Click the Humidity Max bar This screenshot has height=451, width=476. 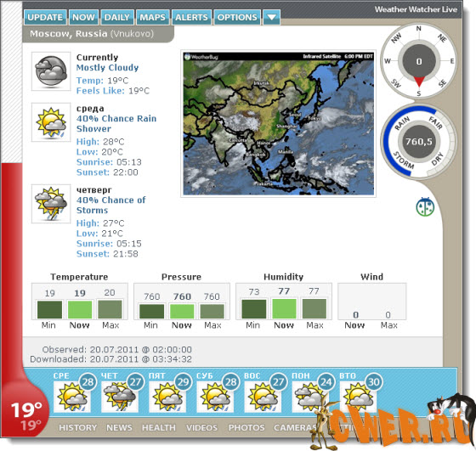pos(314,309)
